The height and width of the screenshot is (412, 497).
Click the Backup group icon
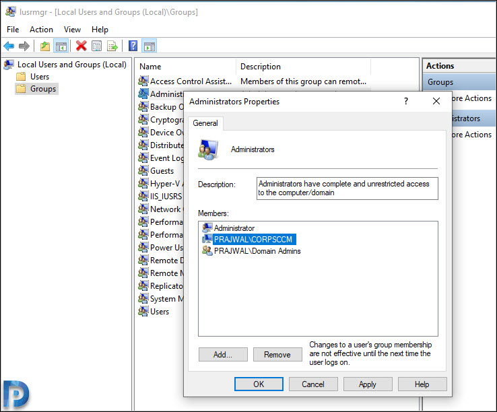143,106
